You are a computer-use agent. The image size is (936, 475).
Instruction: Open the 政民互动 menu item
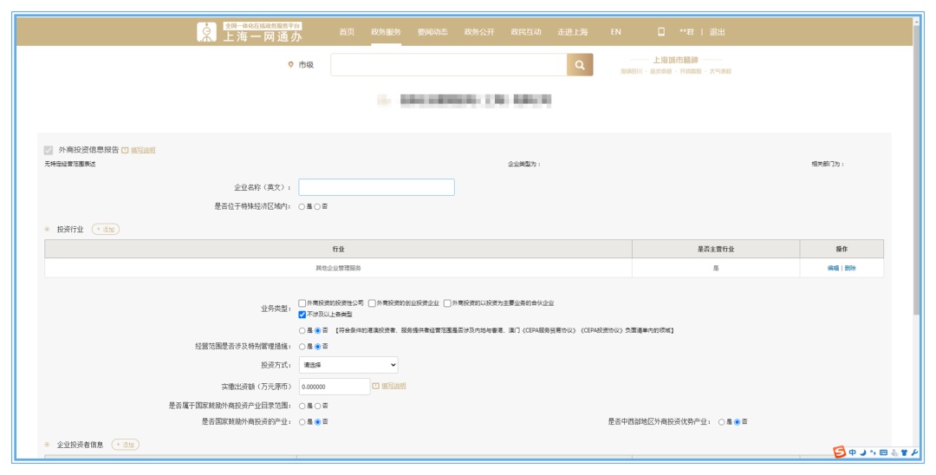pyautogui.click(x=526, y=32)
